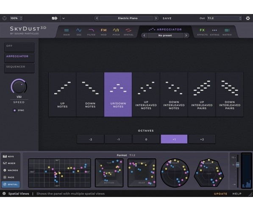253x211 pixels.
Task: Select Up Interleaved Pairs pattern
Action: click(x=202, y=94)
